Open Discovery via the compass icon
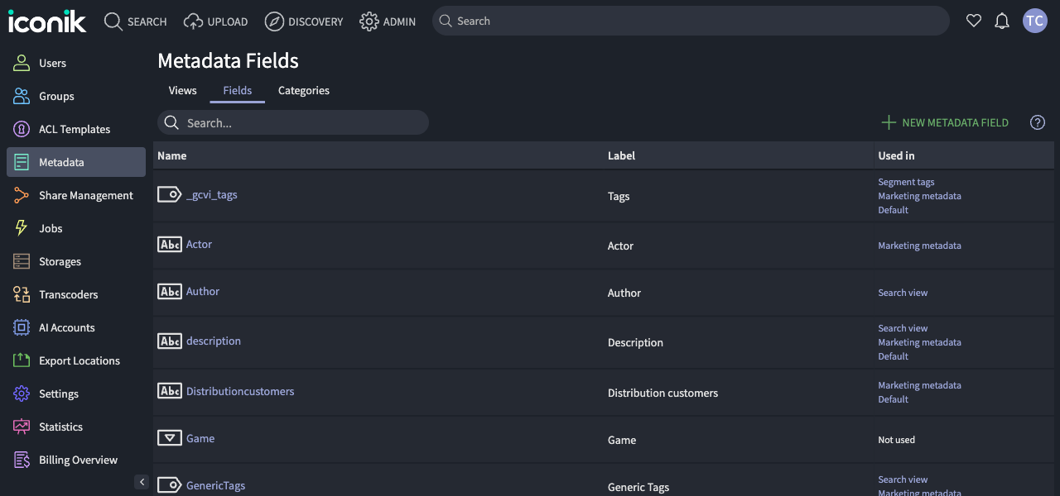 pyautogui.click(x=274, y=21)
